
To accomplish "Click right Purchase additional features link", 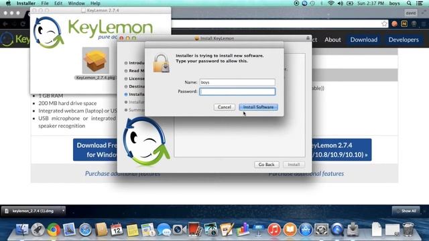I will (x=306, y=173).
